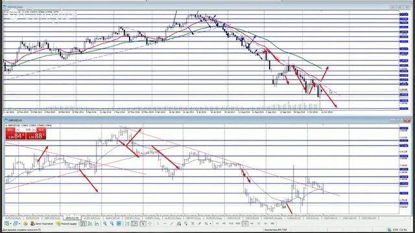This screenshot has height=233, width=415.
Task: Switch timeframe to D1
Action: (x=259, y=223)
